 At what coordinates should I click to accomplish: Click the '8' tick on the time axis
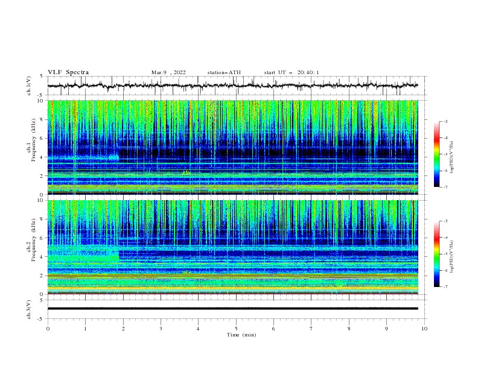pos(349,329)
